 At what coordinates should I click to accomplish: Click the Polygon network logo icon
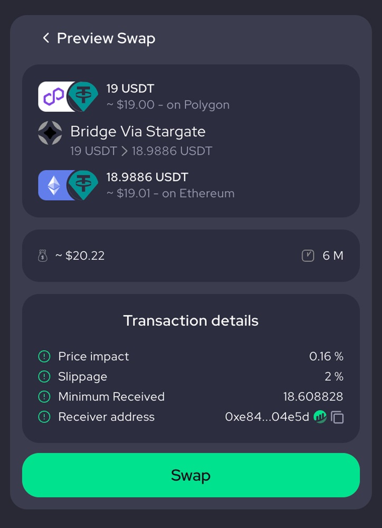(x=53, y=97)
